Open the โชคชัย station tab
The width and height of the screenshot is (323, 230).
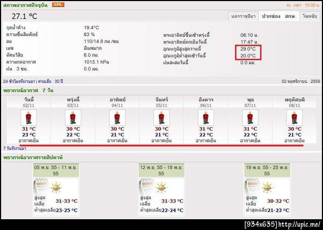coord(310,16)
